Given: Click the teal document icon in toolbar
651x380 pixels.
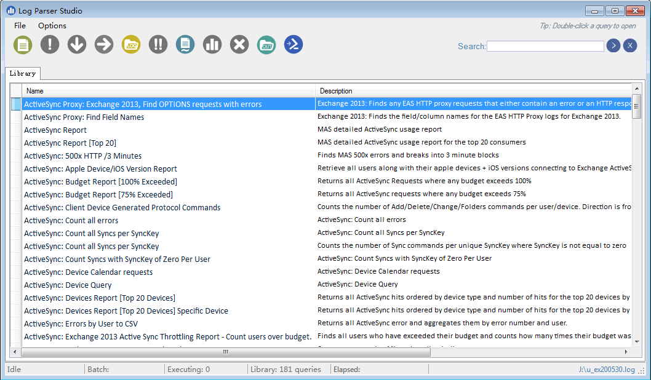Looking at the screenshot, I should point(185,44).
